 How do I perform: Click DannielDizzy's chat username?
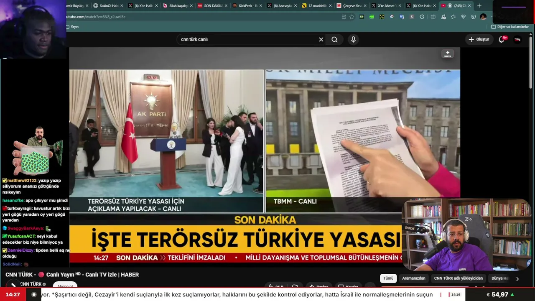20,250
